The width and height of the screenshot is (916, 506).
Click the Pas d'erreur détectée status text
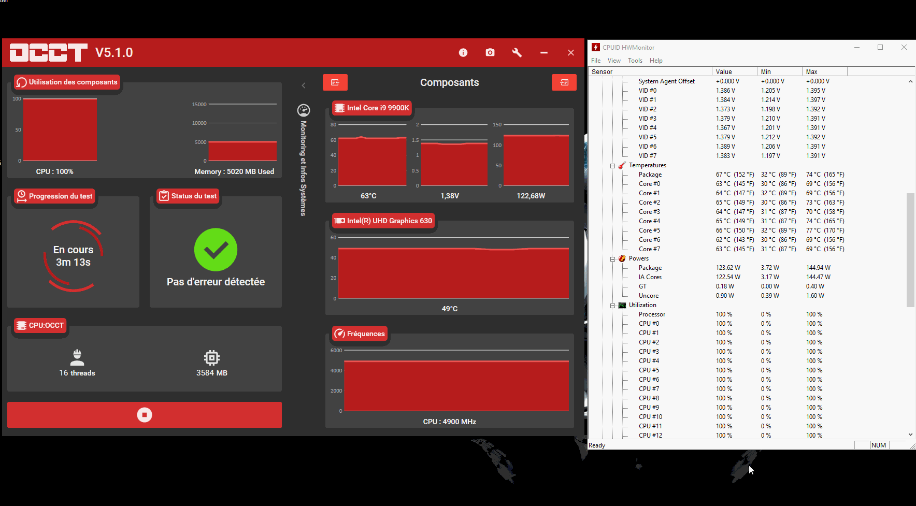[x=216, y=282]
